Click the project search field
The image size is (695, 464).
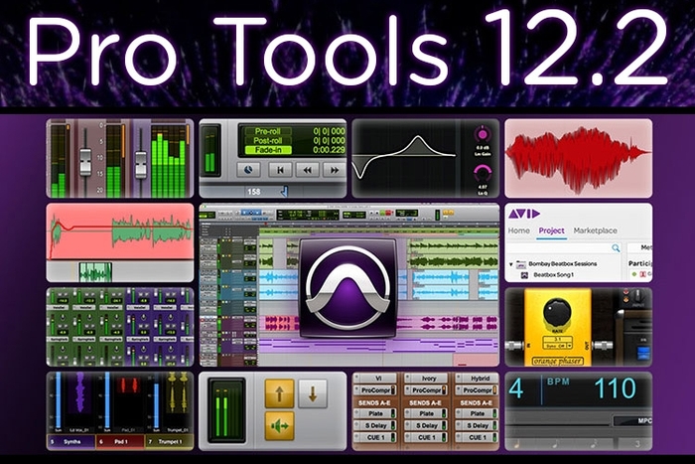point(565,248)
